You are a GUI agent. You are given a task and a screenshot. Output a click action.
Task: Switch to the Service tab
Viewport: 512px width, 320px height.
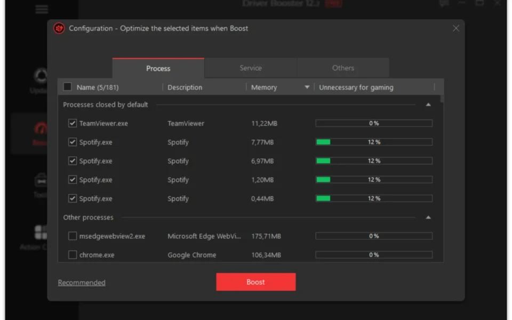click(x=251, y=68)
